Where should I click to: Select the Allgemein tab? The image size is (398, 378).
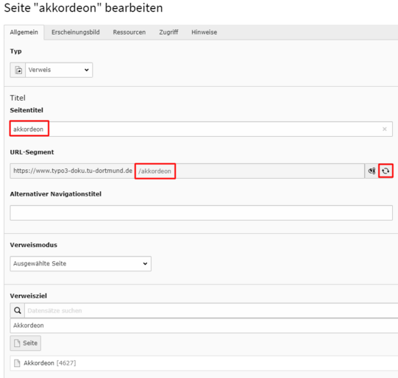tap(24, 32)
